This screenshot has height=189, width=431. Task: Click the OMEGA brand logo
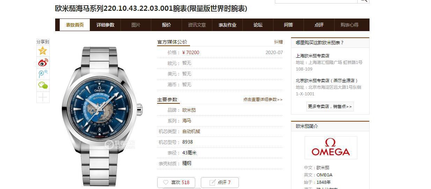tap(331, 147)
